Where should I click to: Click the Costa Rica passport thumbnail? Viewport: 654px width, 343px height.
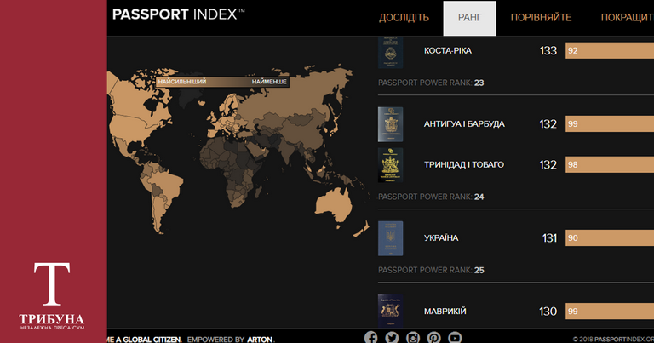(x=390, y=52)
